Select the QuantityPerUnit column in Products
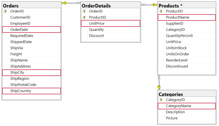This screenshot has height=126, width=219. 187,36
